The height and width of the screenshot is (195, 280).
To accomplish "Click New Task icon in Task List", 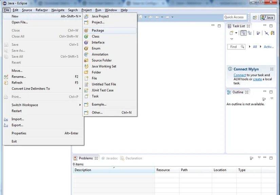I will pos(231,33).
